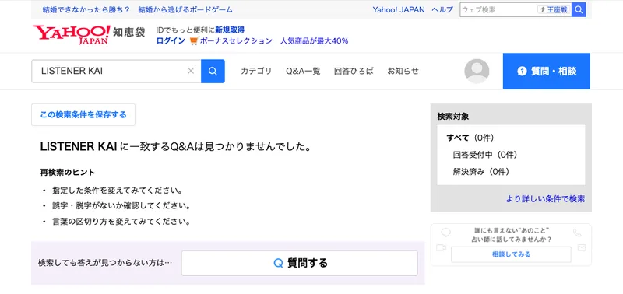Select the 回答受付中（0件） filter
This screenshot has height=294, width=623.
[485, 155]
